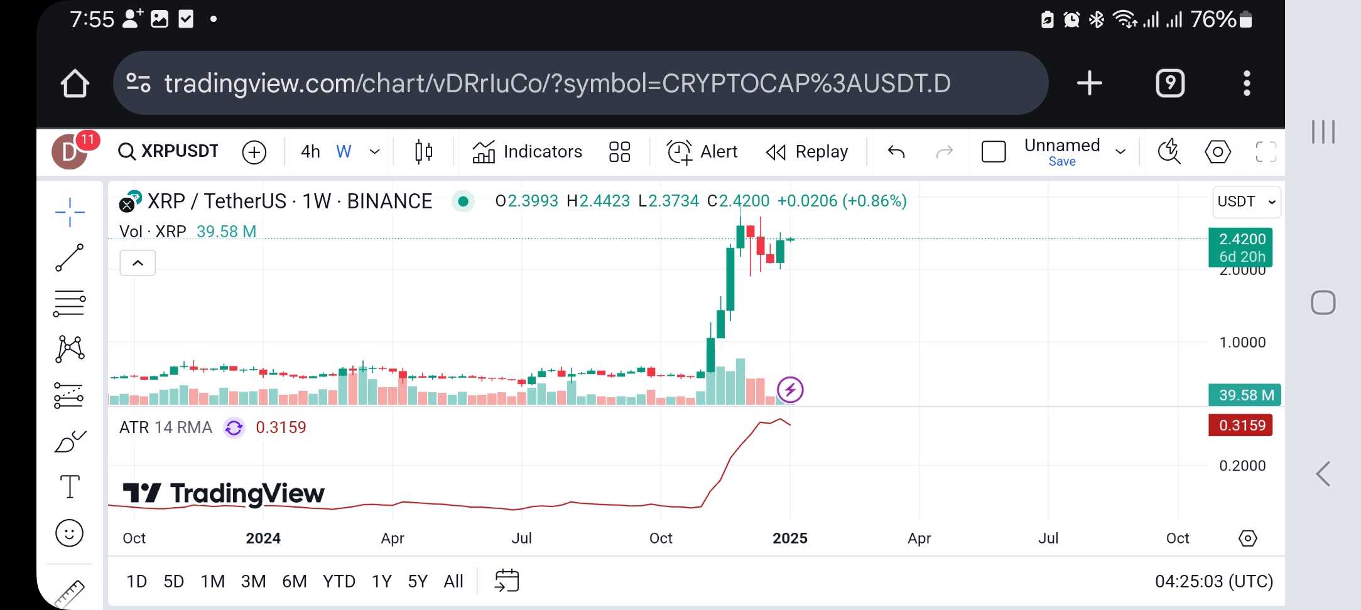Create a new Alert

tap(702, 151)
